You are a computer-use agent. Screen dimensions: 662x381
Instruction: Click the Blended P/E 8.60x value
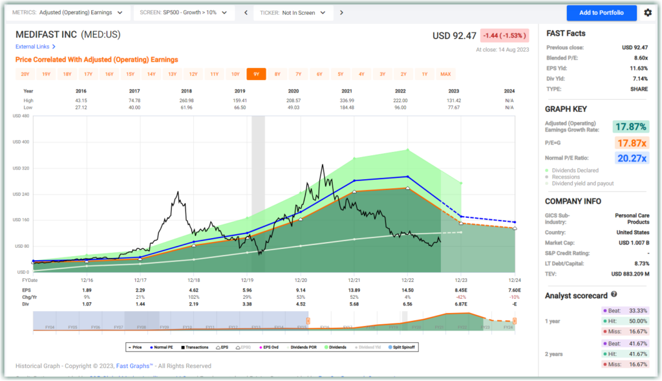tap(641, 58)
